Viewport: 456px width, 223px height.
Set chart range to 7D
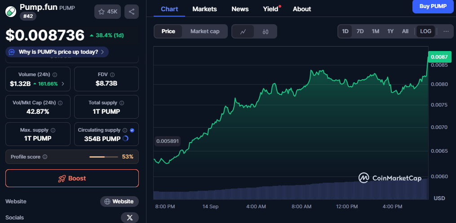click(x=360, y=31)
